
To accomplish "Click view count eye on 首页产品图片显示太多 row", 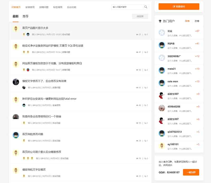I will [137, 34].
